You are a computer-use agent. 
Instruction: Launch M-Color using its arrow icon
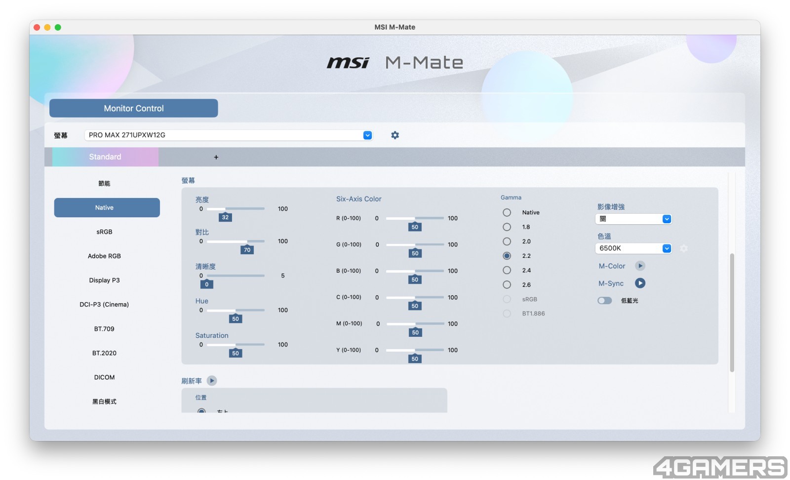pos(640,266)
